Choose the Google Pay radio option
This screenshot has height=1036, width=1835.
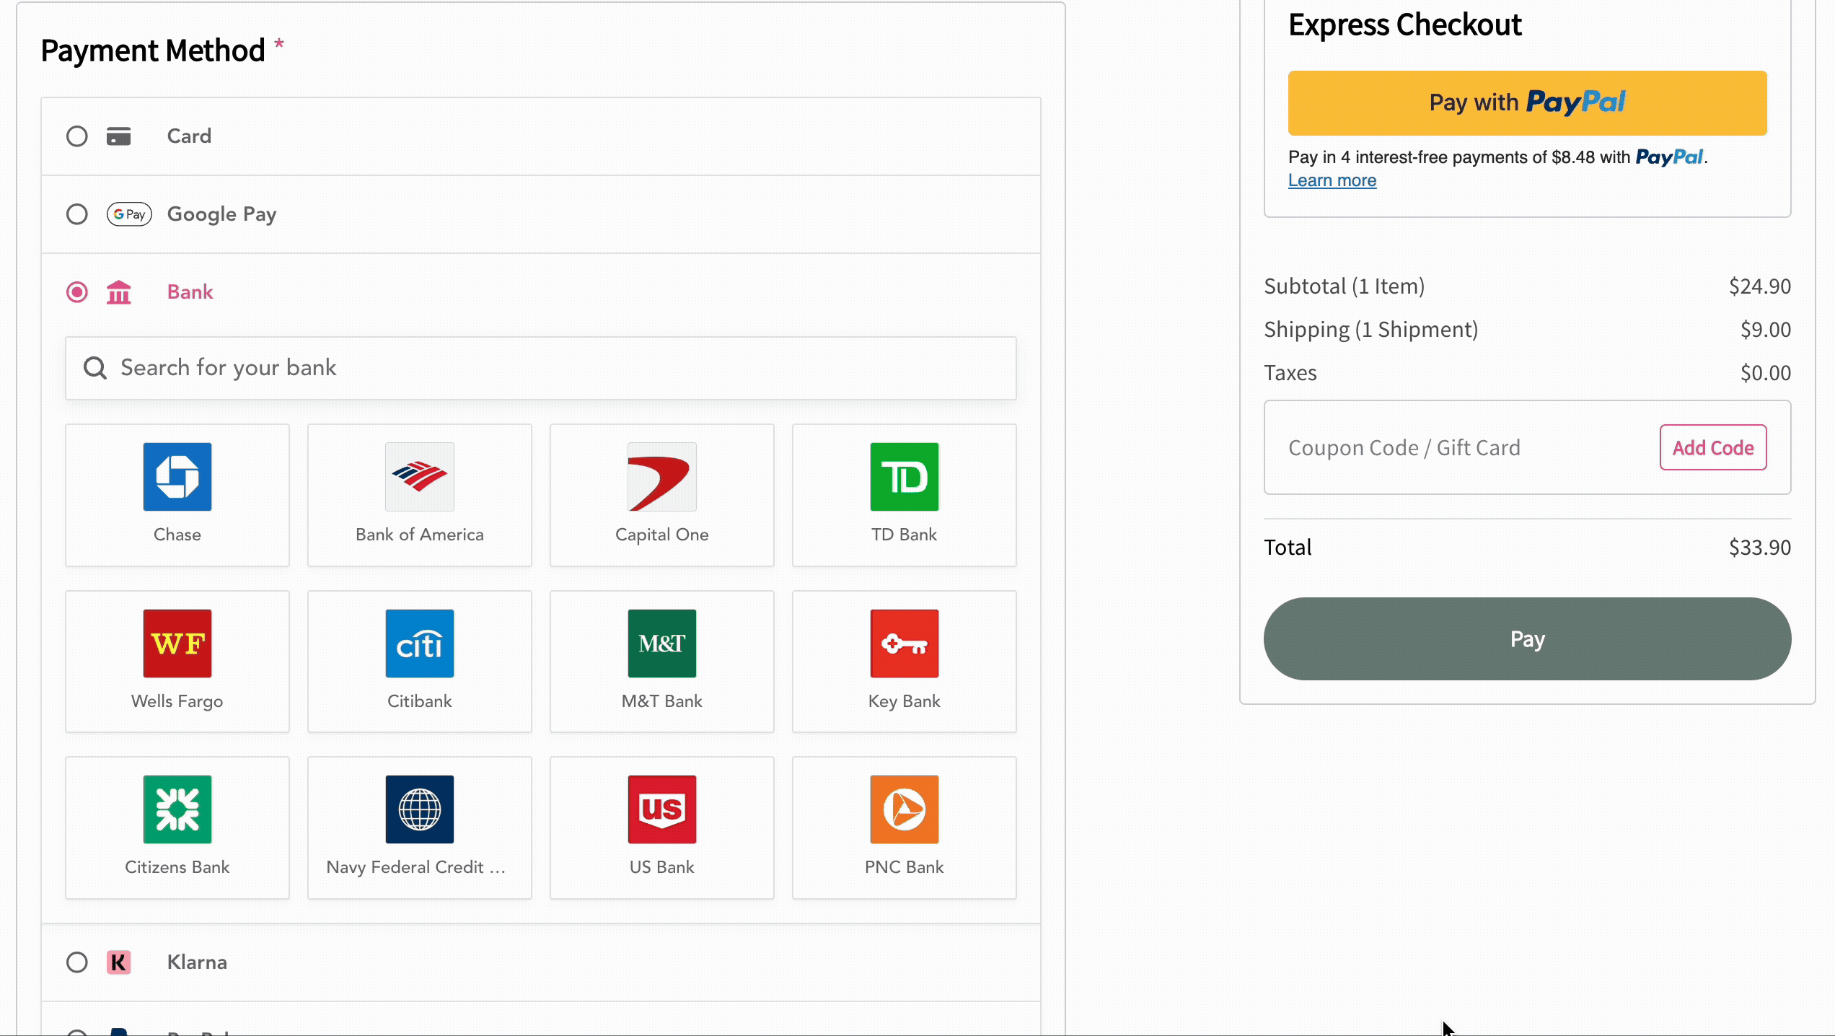pos(77,214)
